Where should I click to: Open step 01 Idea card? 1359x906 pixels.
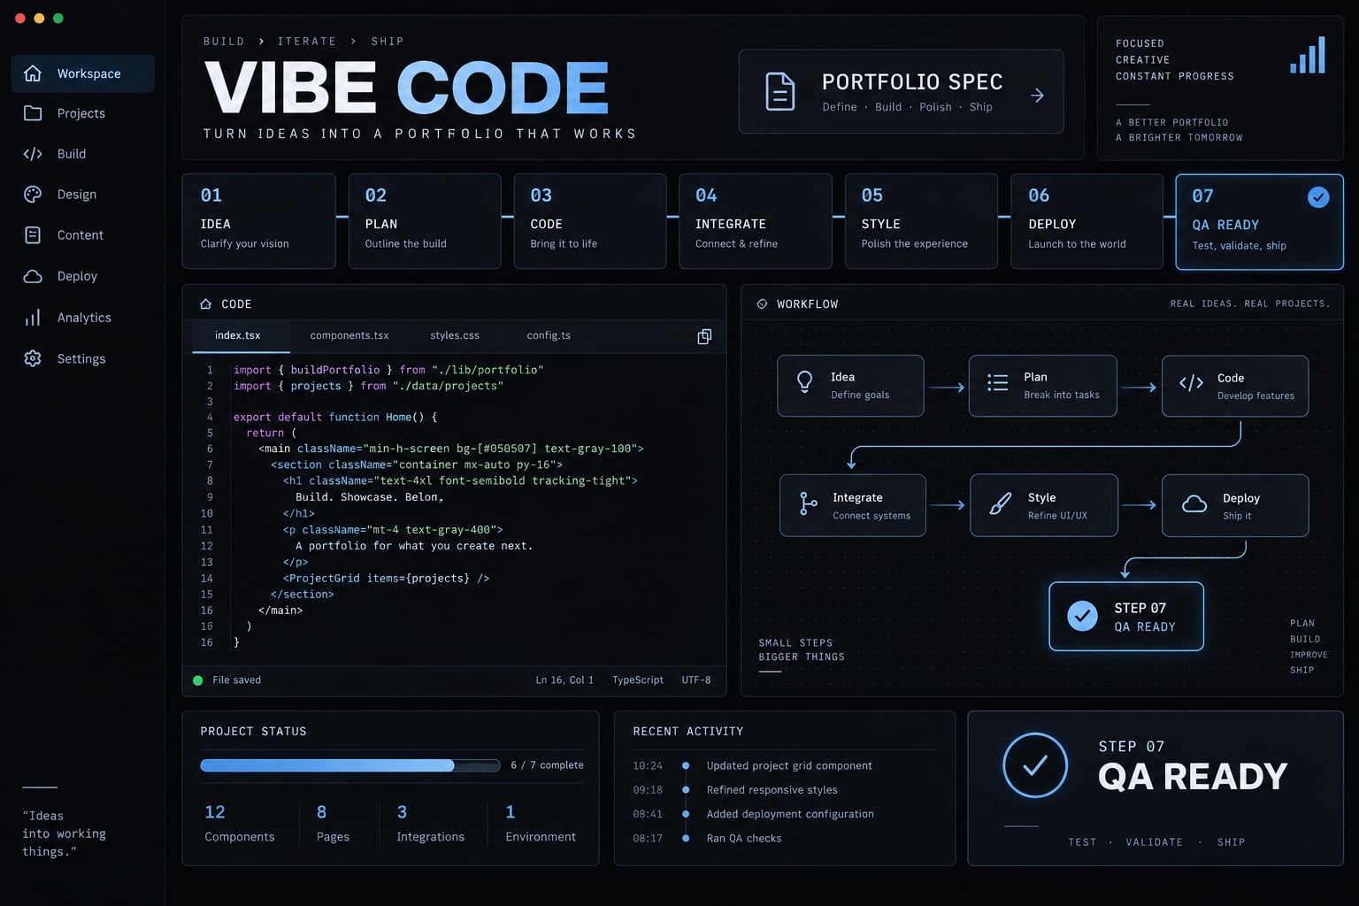pyautogui.click(x=259, y=221)
